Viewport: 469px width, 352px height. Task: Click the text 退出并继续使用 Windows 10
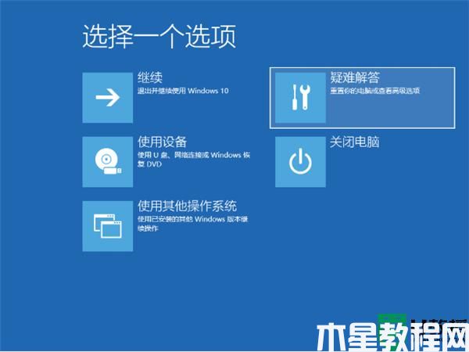[183, 91]
